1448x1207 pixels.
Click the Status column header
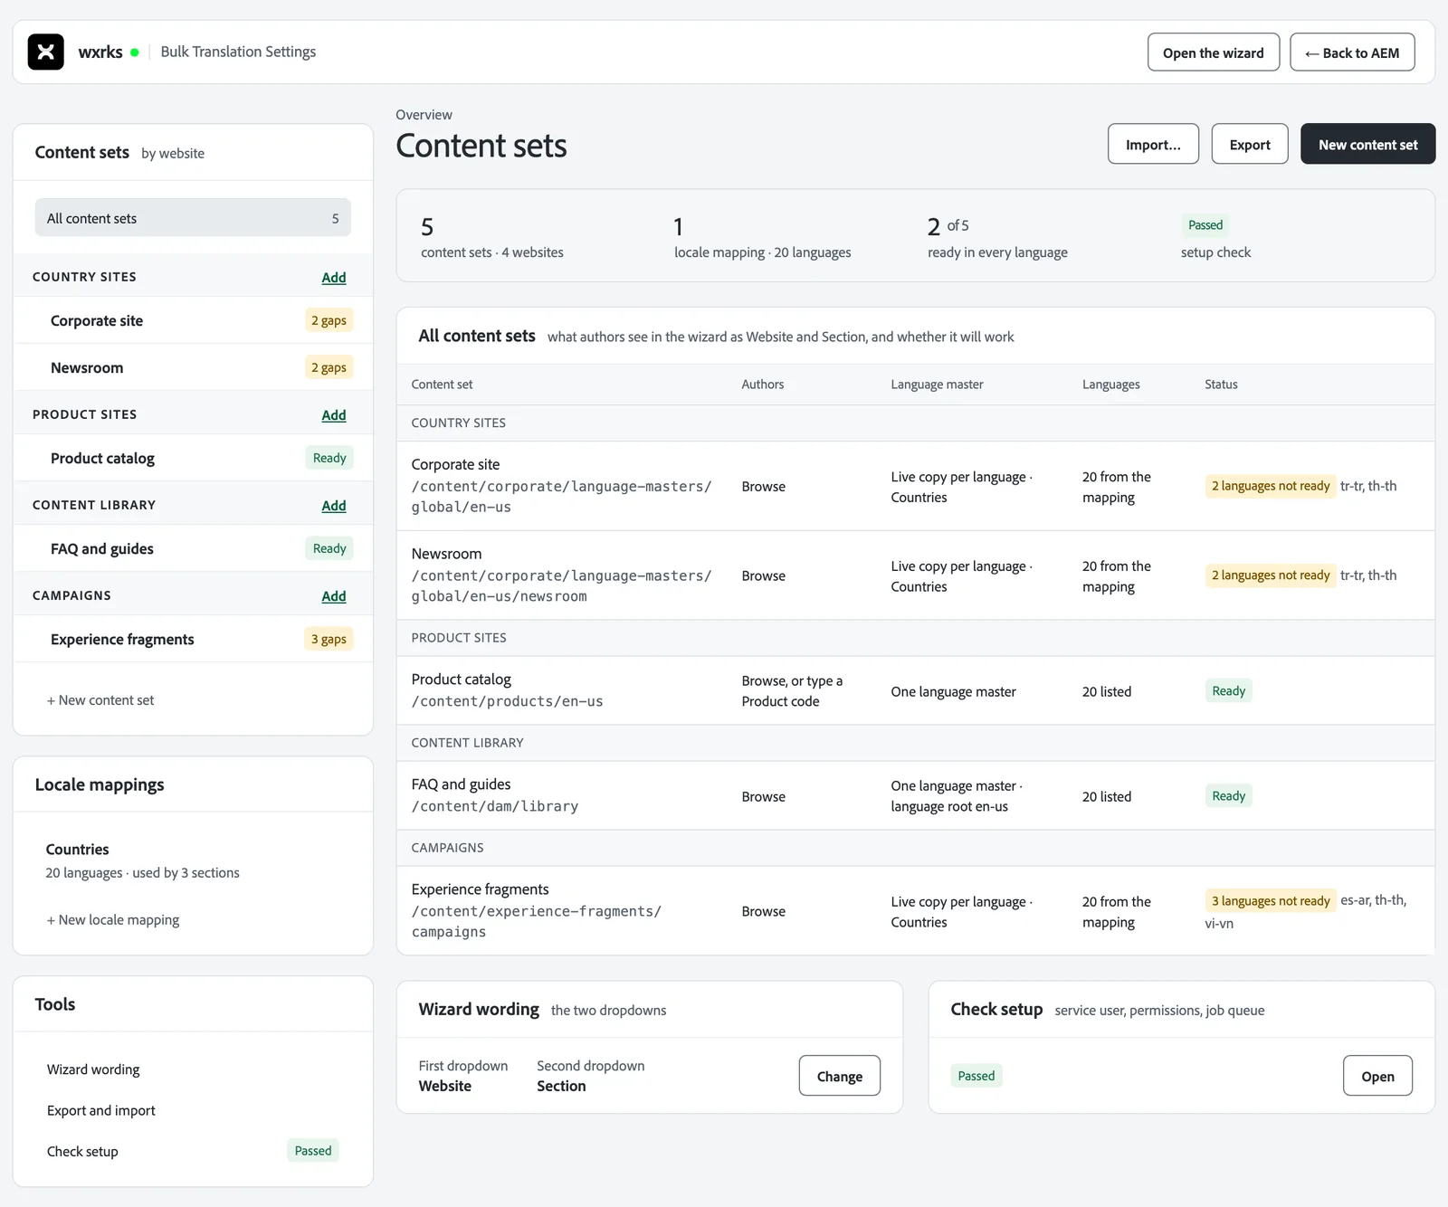tap(1221, 385)
